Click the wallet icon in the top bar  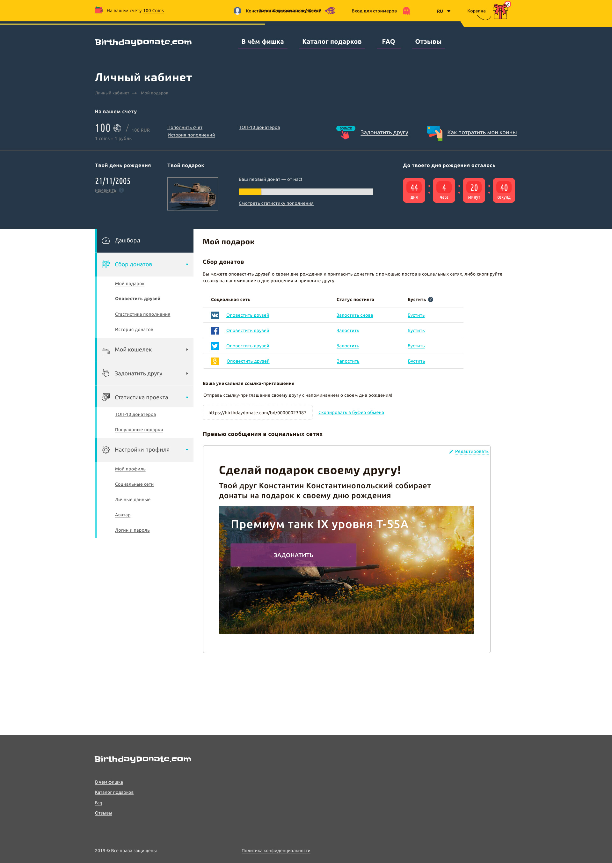(x=99, y=10)
